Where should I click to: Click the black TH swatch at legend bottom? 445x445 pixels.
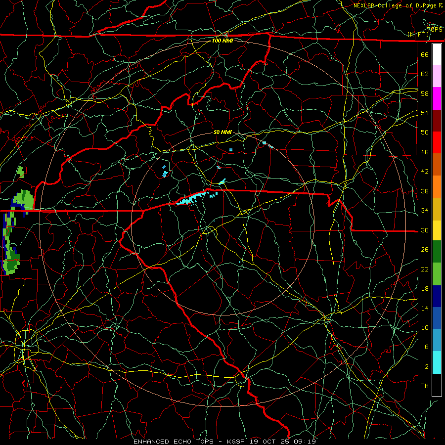(x=437, y=385)
